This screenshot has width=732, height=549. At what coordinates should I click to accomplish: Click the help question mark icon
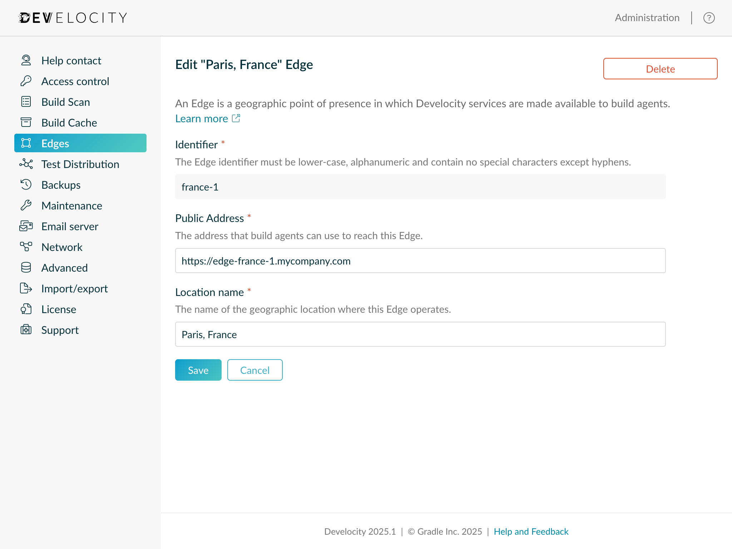coord(709,18)
